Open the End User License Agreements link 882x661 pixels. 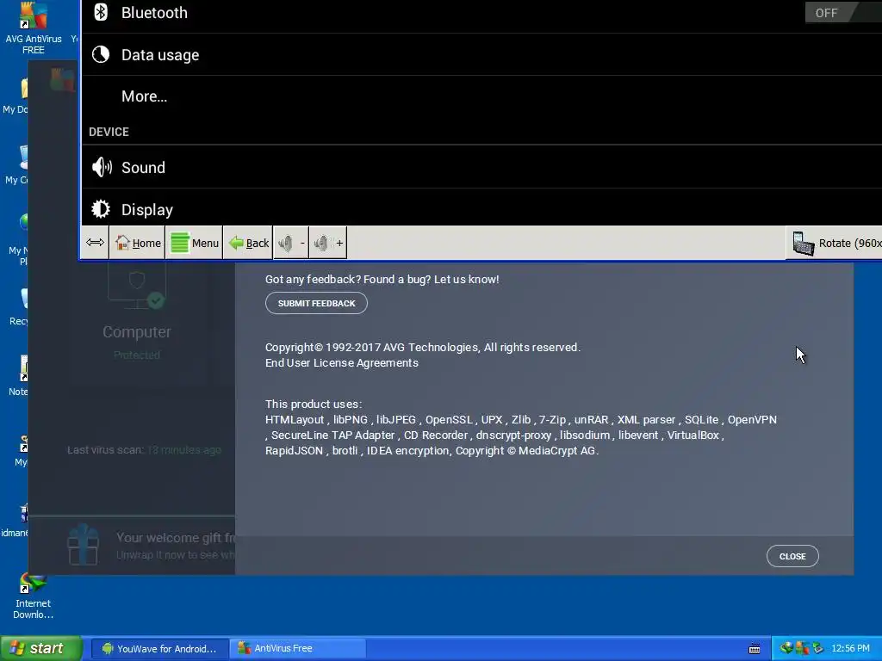pos(341,363)
